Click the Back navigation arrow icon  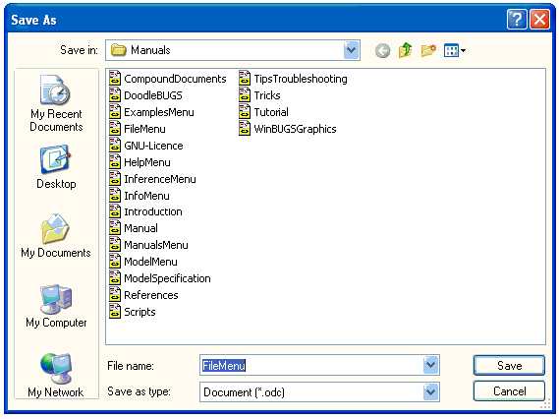click(x=382, y=51)
